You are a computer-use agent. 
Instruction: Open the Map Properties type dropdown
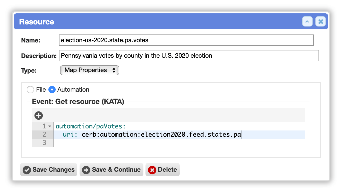tap(89, 70)
